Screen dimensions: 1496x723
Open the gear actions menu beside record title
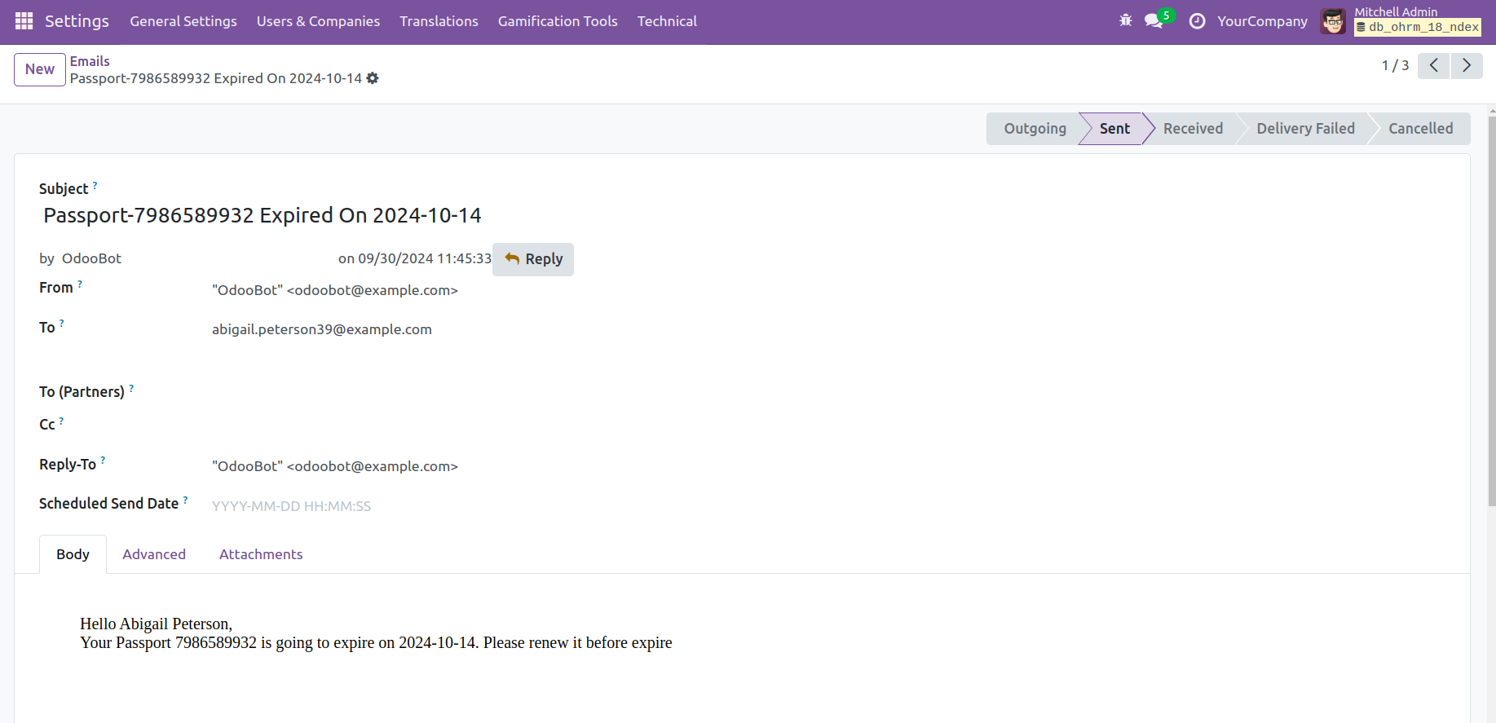[x=373, y=78]
